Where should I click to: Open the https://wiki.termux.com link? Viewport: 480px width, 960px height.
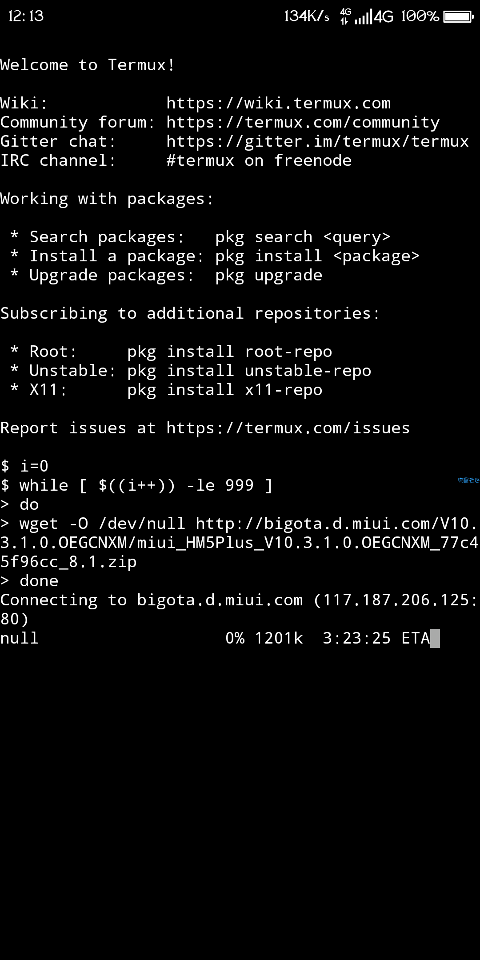tap(279, 104)
